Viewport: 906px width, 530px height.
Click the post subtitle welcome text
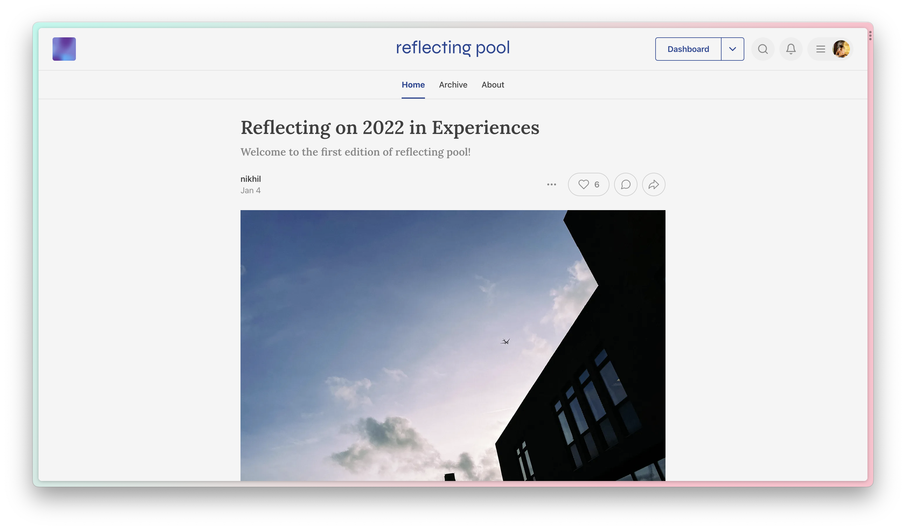click(x=355, y=152)
